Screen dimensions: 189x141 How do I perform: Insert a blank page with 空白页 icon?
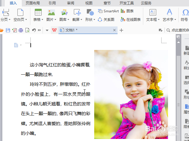click(20, 12)
